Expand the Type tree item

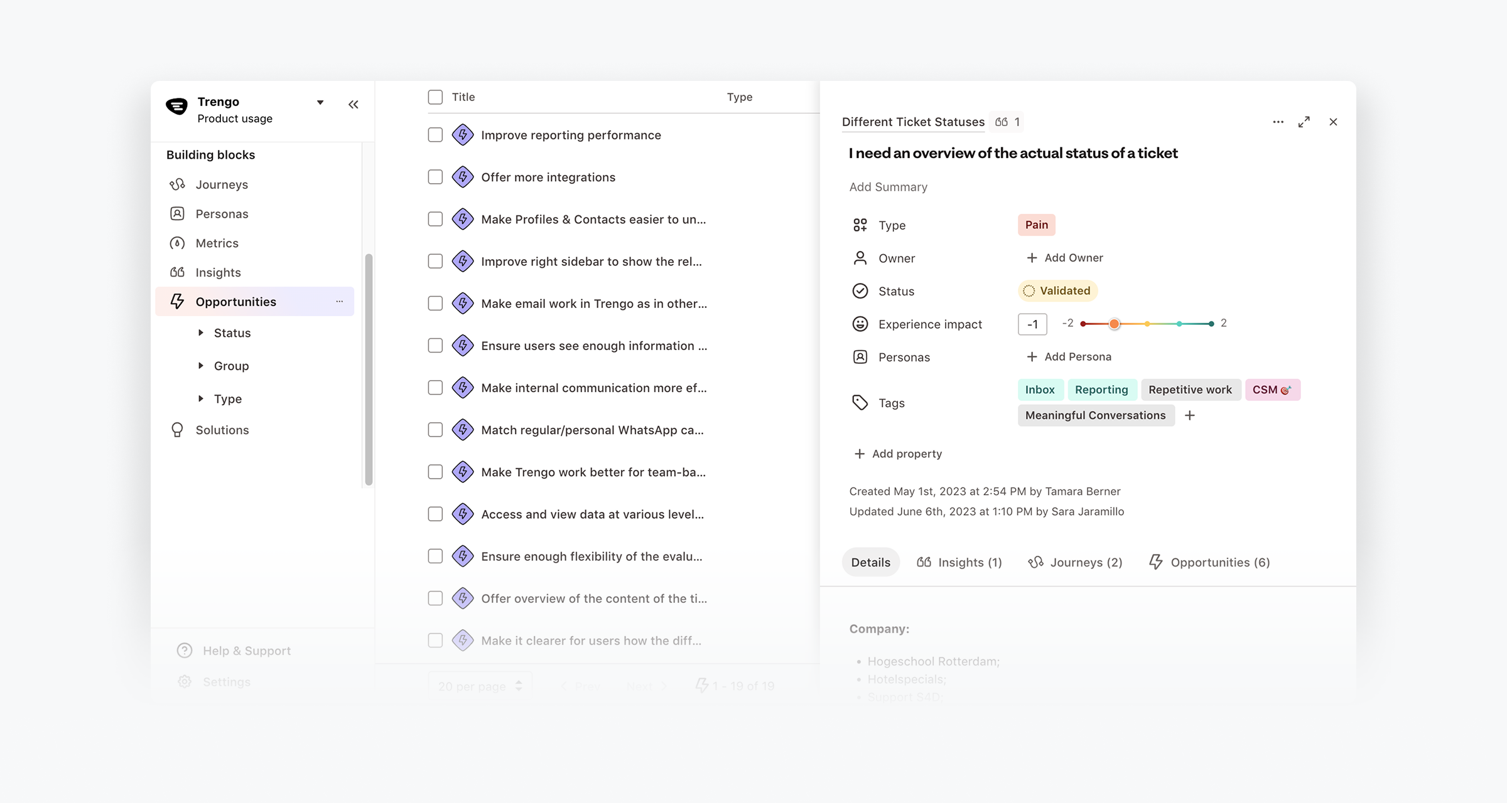[200, 398]
